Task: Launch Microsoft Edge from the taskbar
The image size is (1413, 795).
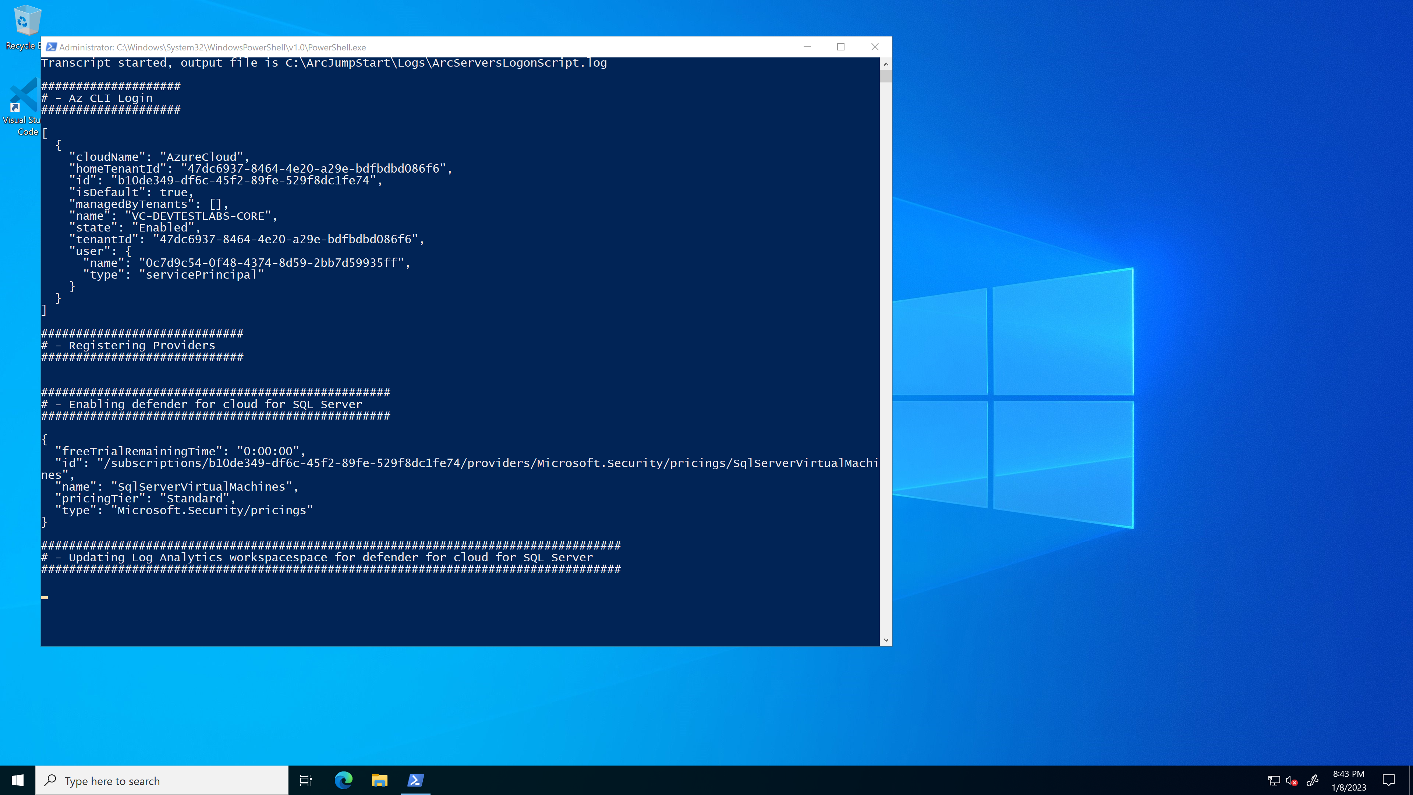Action: pos(343,780)
